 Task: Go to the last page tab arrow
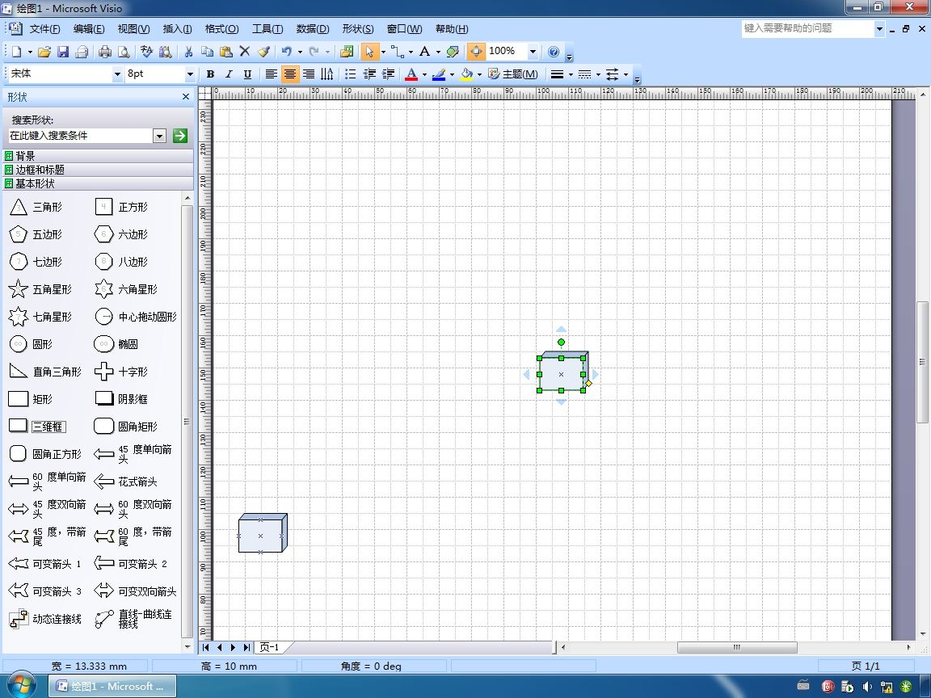[x=246, y=648]
